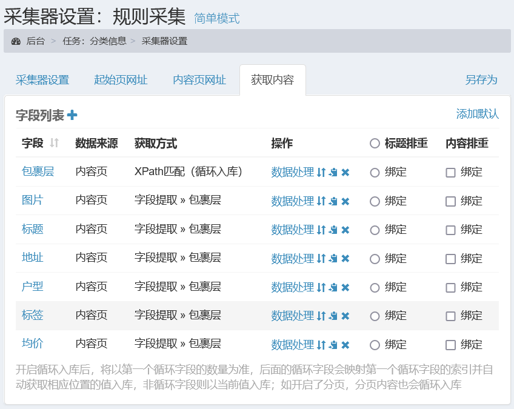Image resolution: width=514 pixels, height=409 pixels.
Task: Move the 户型 field with its sort arrows
Action: click(321, 287)
